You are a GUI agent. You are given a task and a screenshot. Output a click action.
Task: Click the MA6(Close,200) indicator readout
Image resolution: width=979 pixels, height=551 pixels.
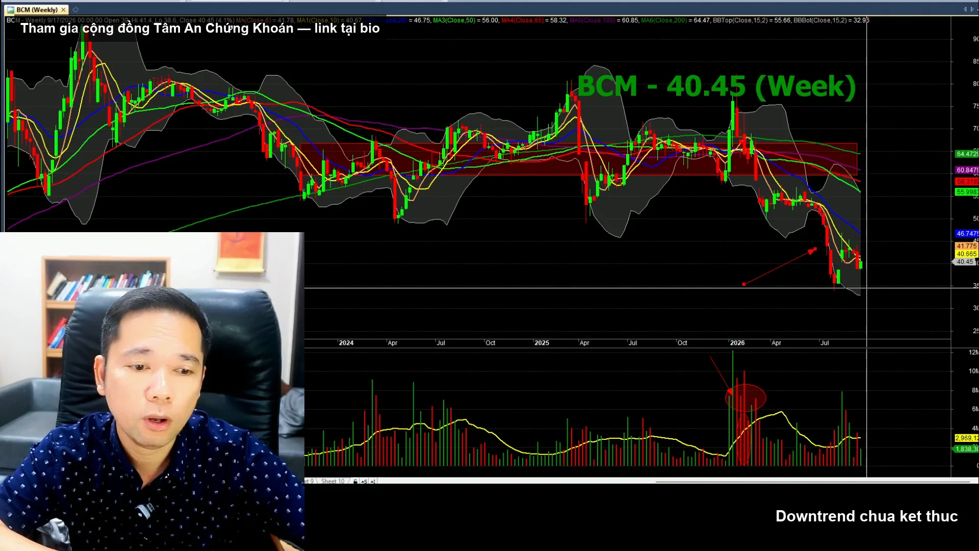click(676, 20)
